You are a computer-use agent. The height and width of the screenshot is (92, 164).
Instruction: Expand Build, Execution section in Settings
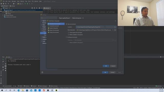42,37
